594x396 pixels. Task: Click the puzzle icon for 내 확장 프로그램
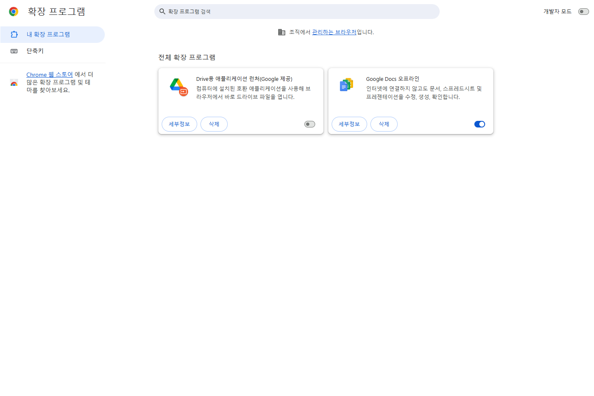point(14,34)
